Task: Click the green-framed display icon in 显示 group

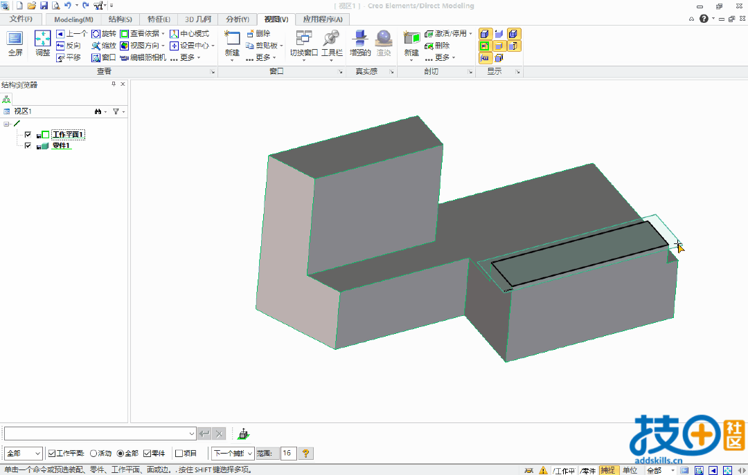Action: pyautogui.click(x=485, y=46)
